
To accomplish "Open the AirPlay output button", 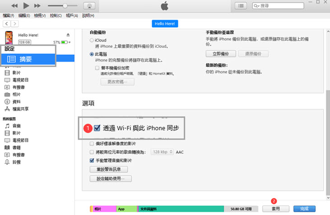I will point(89,6).
